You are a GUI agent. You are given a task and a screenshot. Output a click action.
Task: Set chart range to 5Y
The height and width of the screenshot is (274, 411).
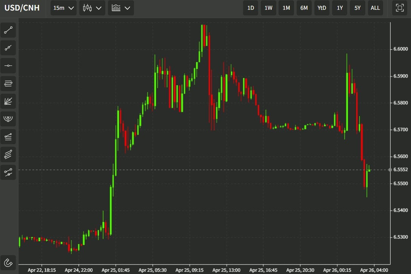(x=357, y=8)
